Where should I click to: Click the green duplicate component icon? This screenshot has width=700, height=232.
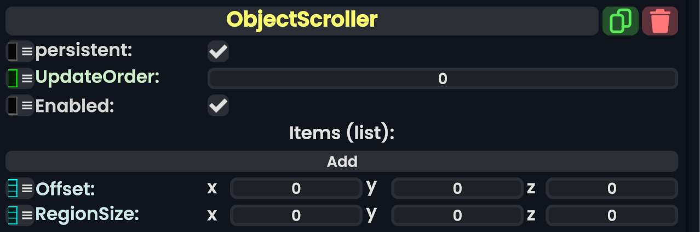(620, 21)
